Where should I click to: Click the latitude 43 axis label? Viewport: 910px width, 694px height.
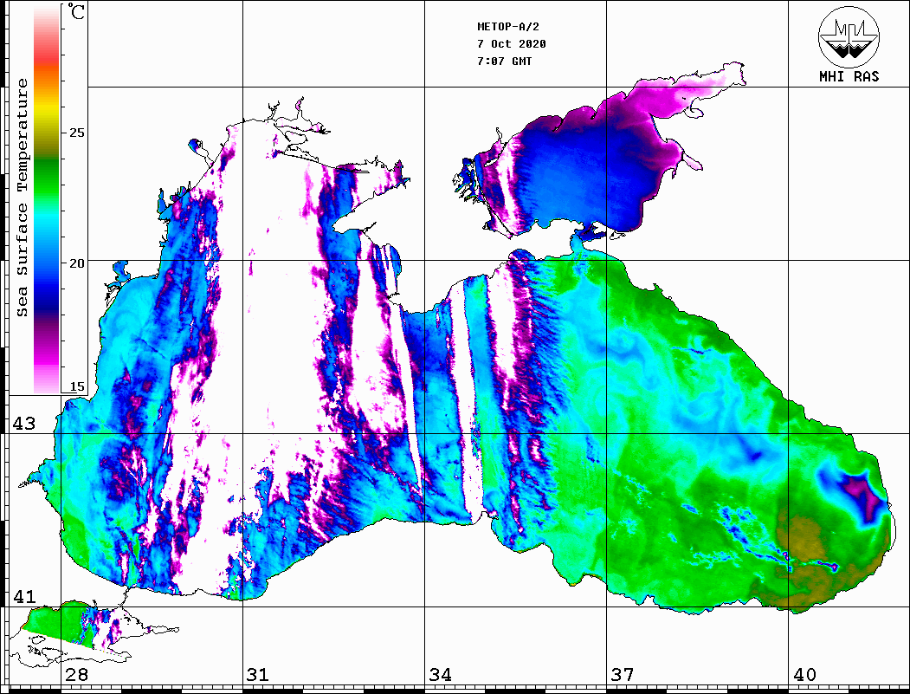[23, 424]
